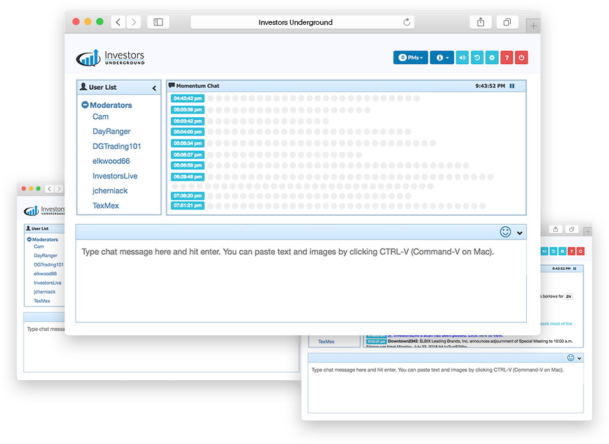The height and width of the screenshot is (444, 609).
Task: Go forward using front browser forward arrow
Action: click(134, 22)
